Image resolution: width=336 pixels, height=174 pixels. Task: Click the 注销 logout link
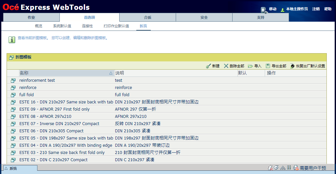click(316, 9)
